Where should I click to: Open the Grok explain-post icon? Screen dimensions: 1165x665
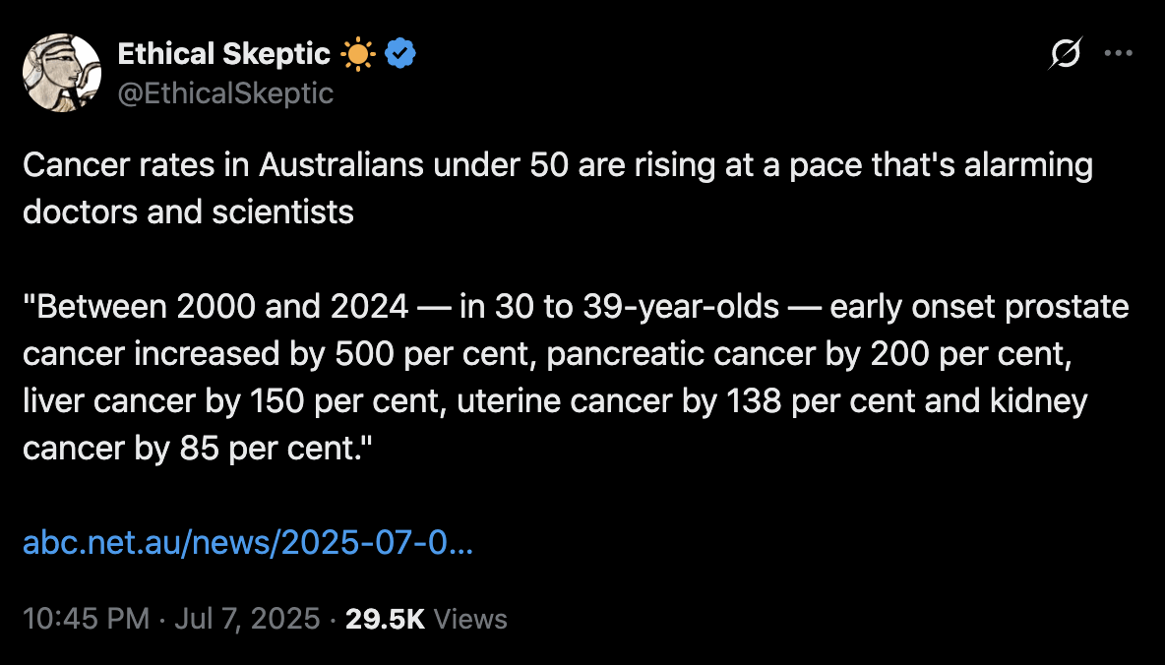pos(1066,54)
